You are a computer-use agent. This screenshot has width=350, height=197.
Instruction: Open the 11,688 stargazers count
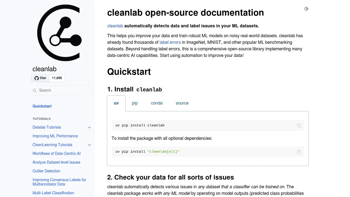pyautogui.click(x=57, y=78)
